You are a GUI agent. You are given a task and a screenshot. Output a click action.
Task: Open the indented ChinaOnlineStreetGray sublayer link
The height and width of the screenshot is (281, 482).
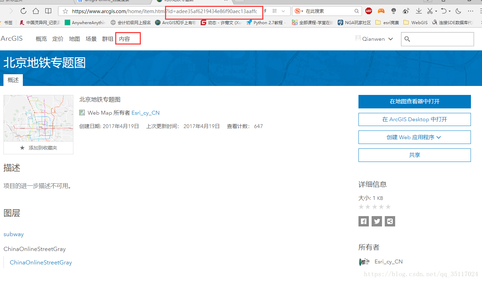click(41, 262)
